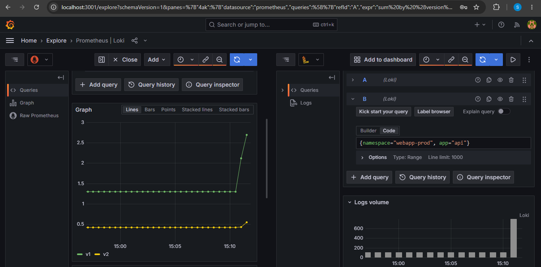Click right pane sync time ranges link icon
This screenshot has height=267, width=541.
pos(451,60)
